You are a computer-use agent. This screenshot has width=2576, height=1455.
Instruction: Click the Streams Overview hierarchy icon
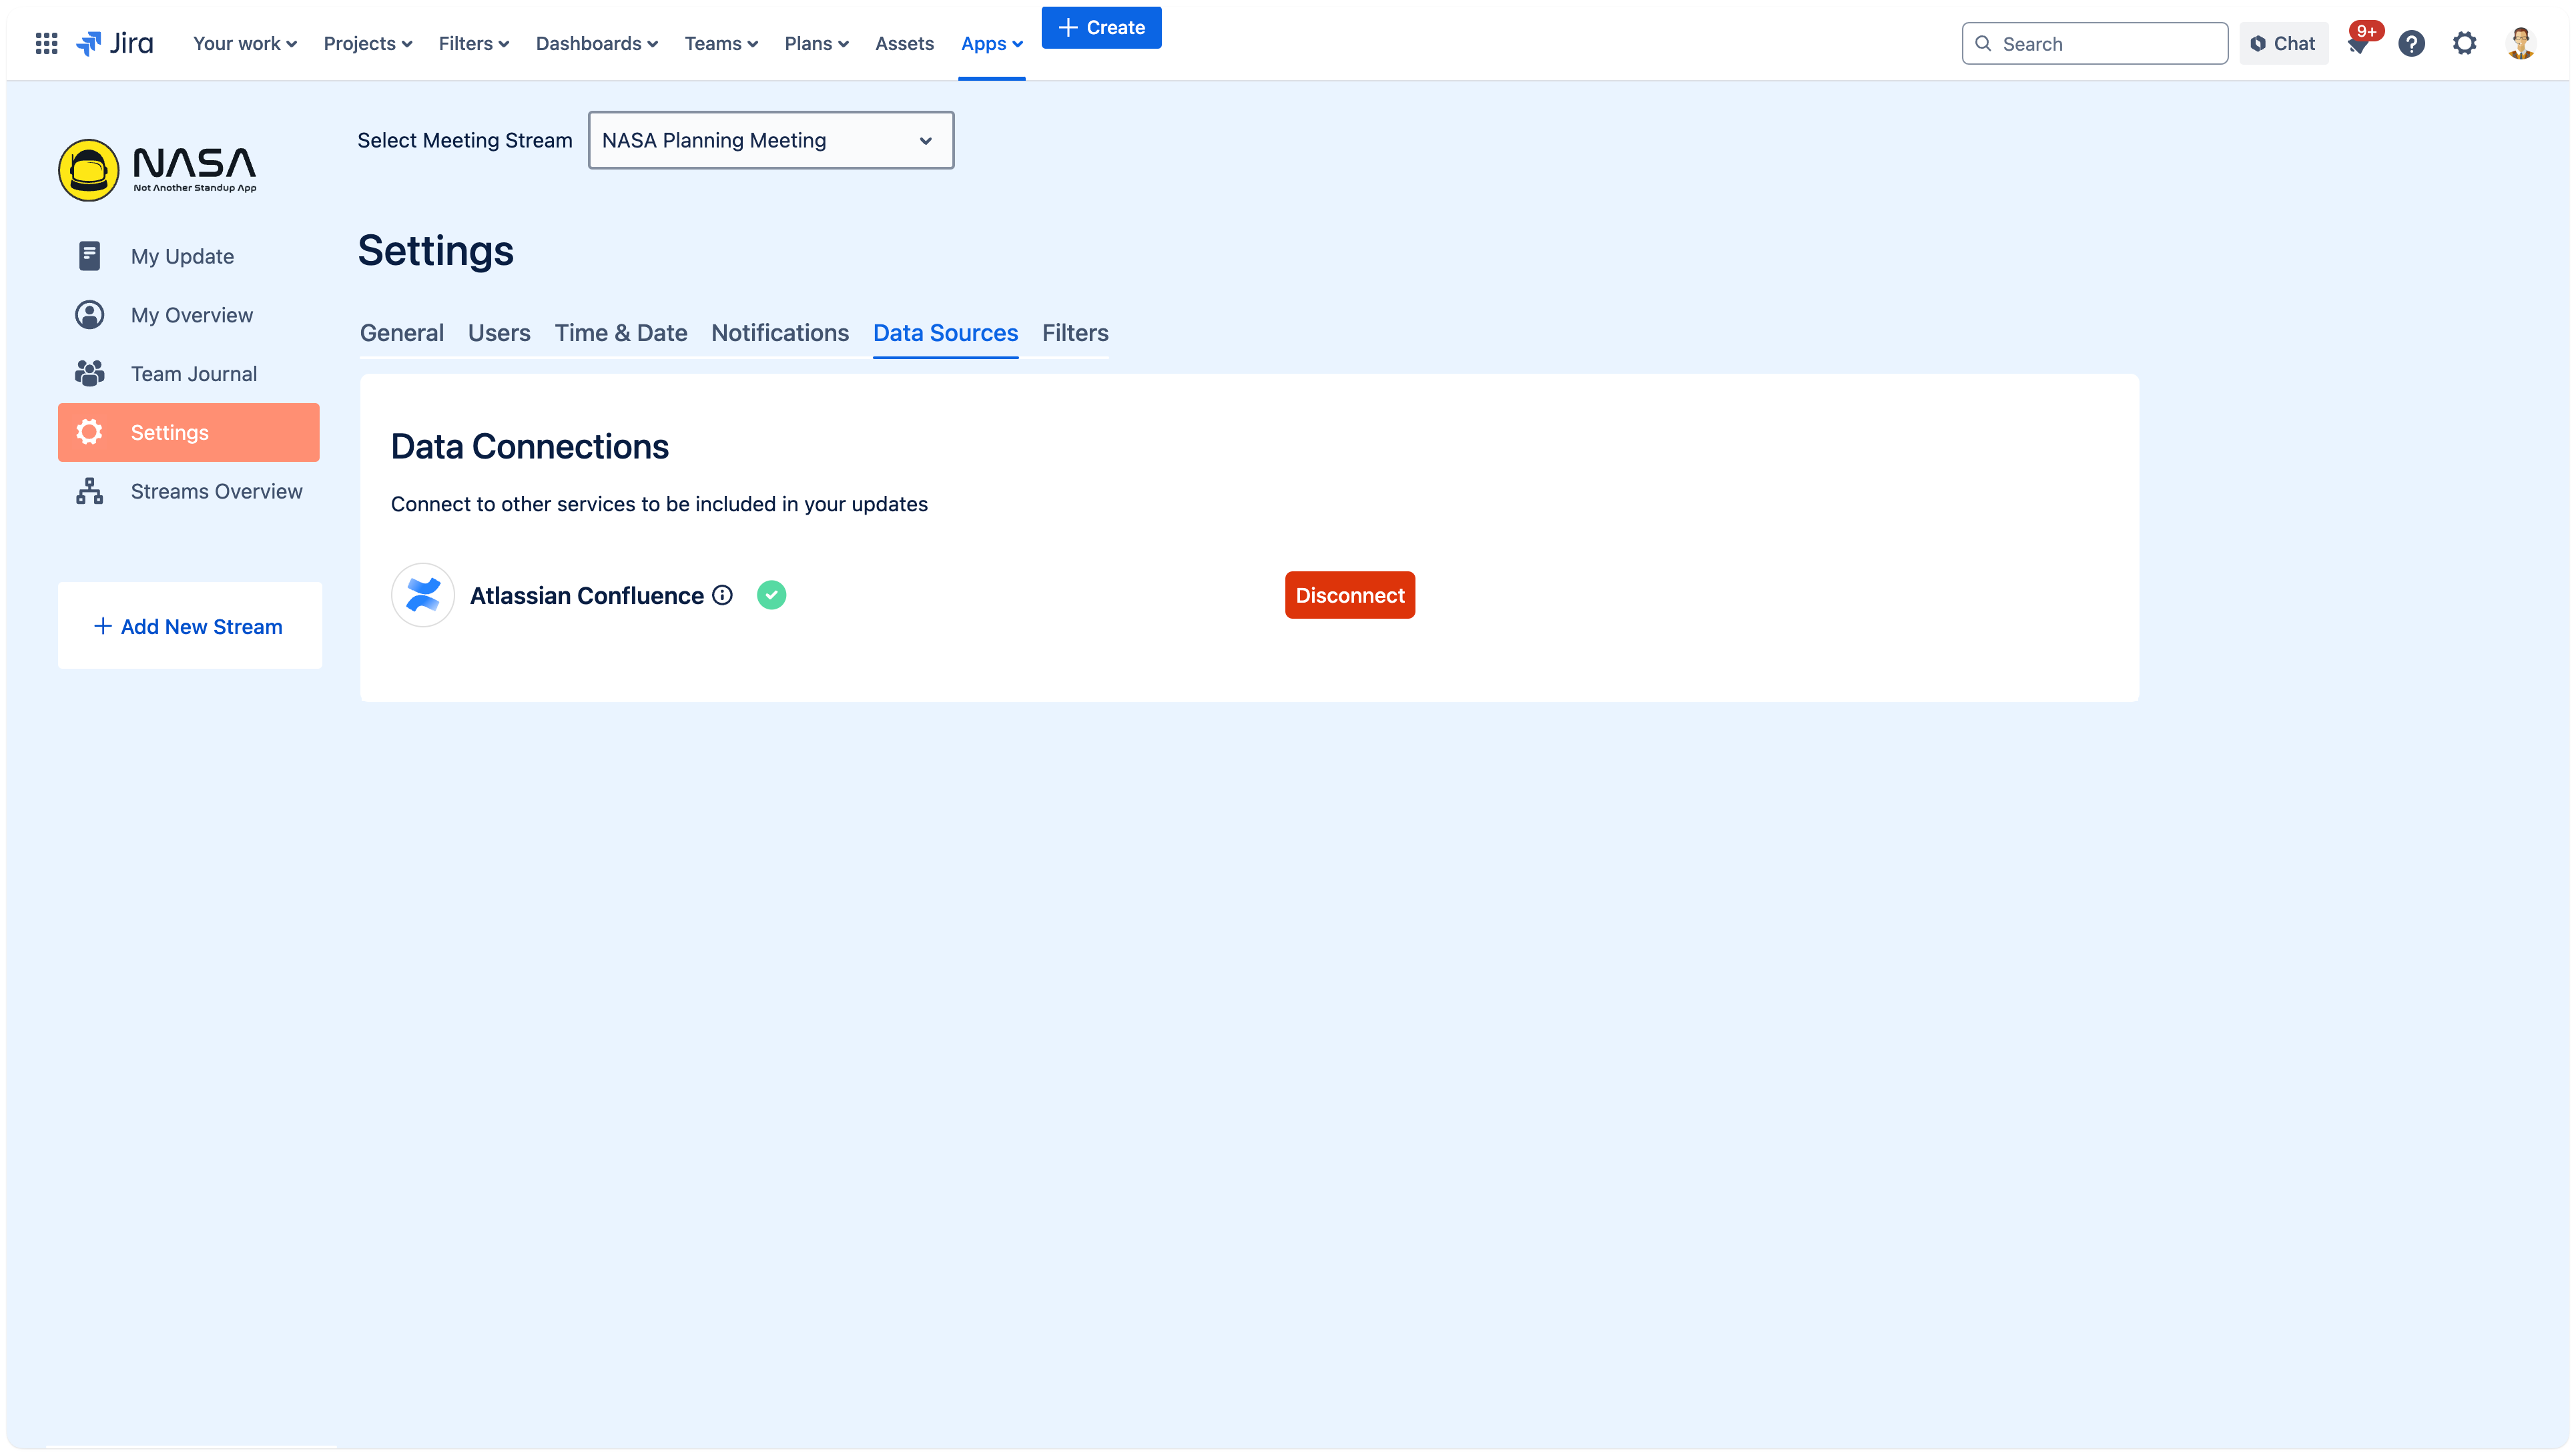(x=89, y=491)
